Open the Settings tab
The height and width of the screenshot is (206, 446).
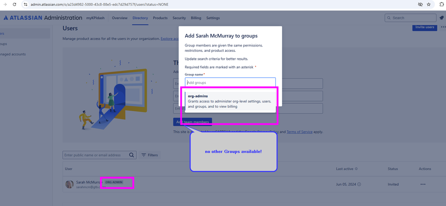click(213, 18)
